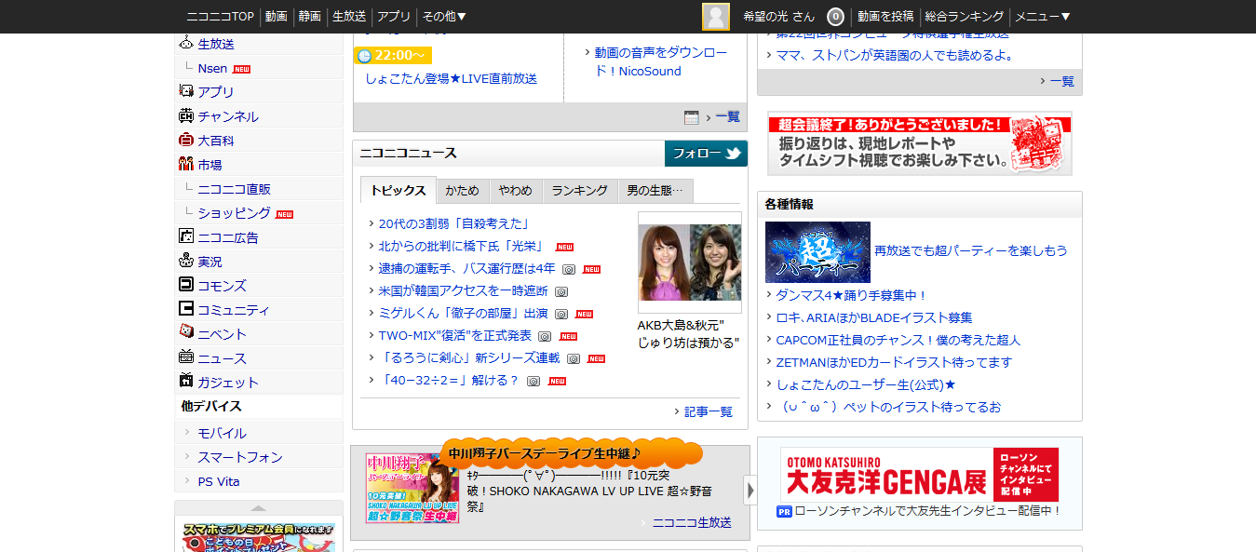This screenshot has height=552, width=1256.
Task: Click the calendar icon beside 一覧
Action: [x=692, y=117]
